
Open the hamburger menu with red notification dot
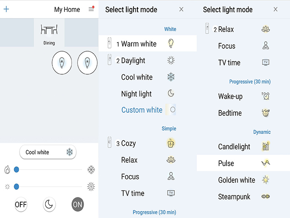click(91, 9)
